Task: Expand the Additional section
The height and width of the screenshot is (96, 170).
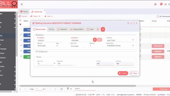Action: coord(37,51)
